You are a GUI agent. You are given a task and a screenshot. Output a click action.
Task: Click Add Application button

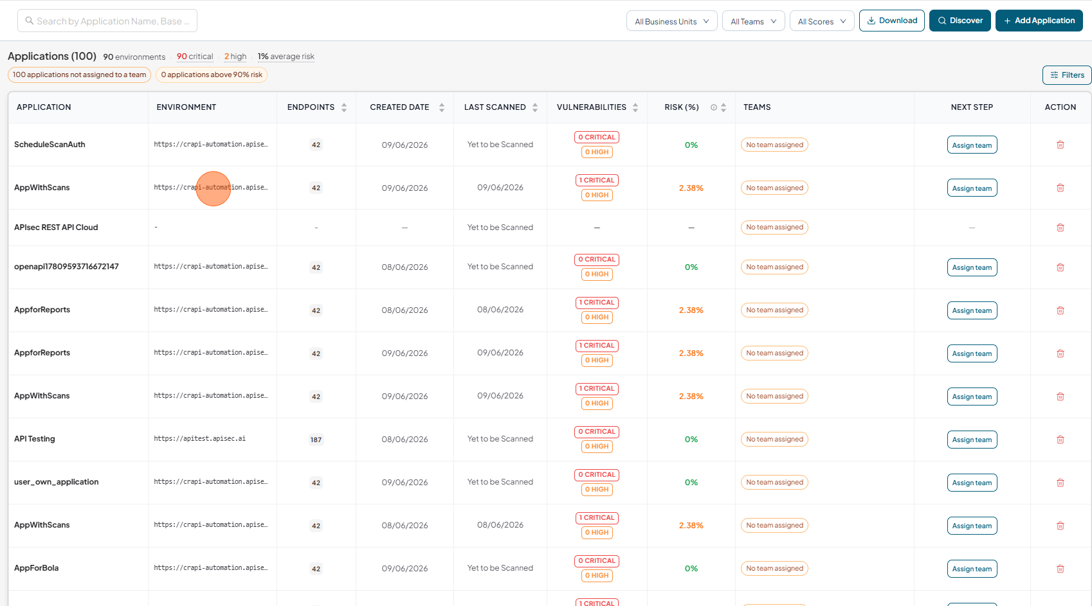[x=1039, y=21]
